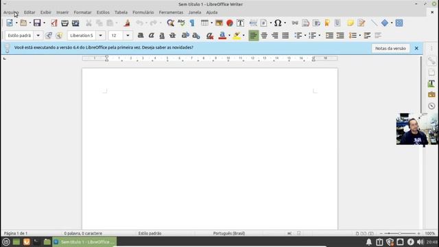Click the Decrease indent icon

(340, 36)
